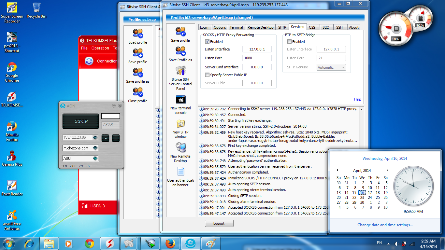Click Firefox icon in taskbar
Image resolution: width=445 pixels, height=250 pixels.
tap(170, 243)
